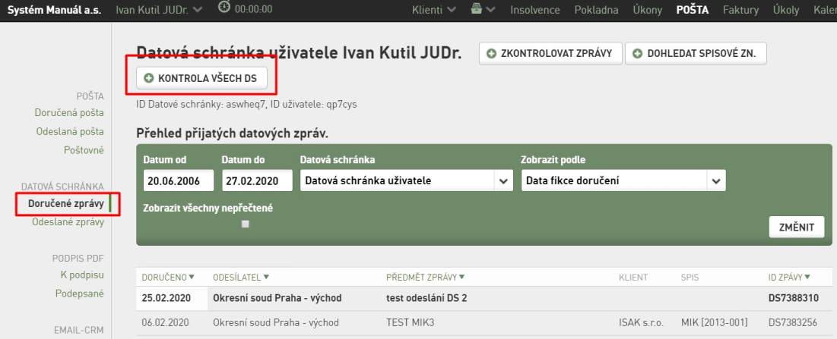Click plus icon on Kontrola všech DS
Viewport: 837px width, 339px height.
click(x=150, y=78)
